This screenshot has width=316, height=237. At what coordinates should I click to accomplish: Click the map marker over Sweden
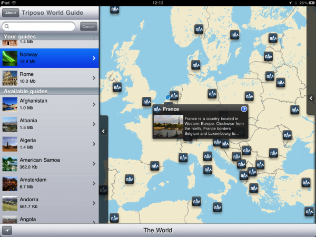click(234, 35)
